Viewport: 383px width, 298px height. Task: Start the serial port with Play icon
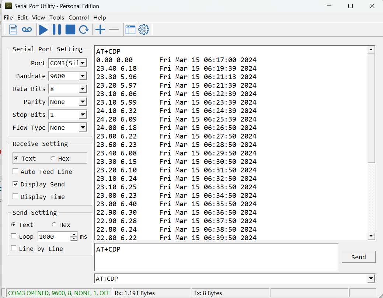(x=43, y=29)
